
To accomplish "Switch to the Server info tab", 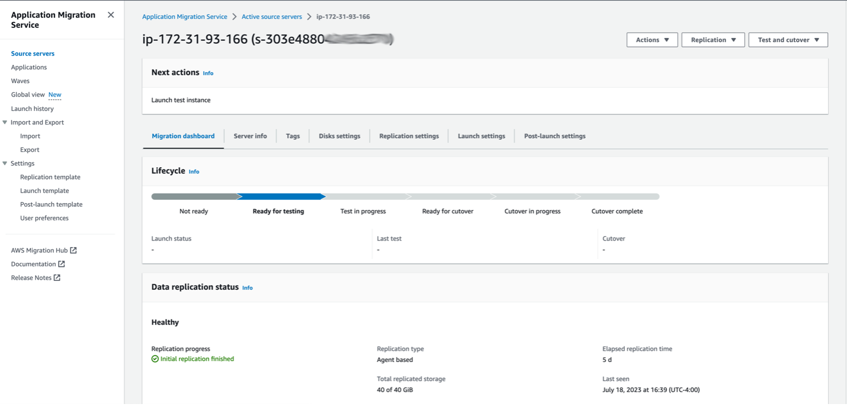I will [250, 136].
